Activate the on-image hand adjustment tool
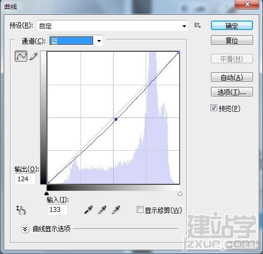This screenshot has height=254, width=263. 21,210
